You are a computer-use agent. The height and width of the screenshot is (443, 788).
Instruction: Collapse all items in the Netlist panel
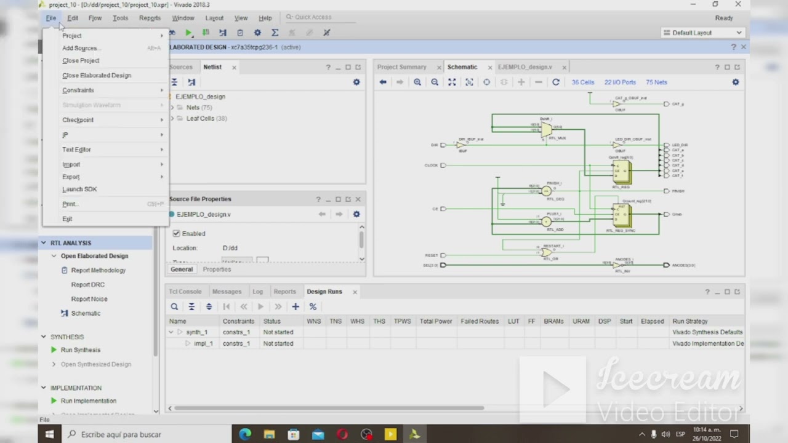tap(174, 82)
